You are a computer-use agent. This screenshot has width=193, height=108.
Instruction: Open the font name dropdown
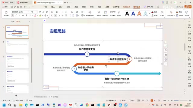29,12
